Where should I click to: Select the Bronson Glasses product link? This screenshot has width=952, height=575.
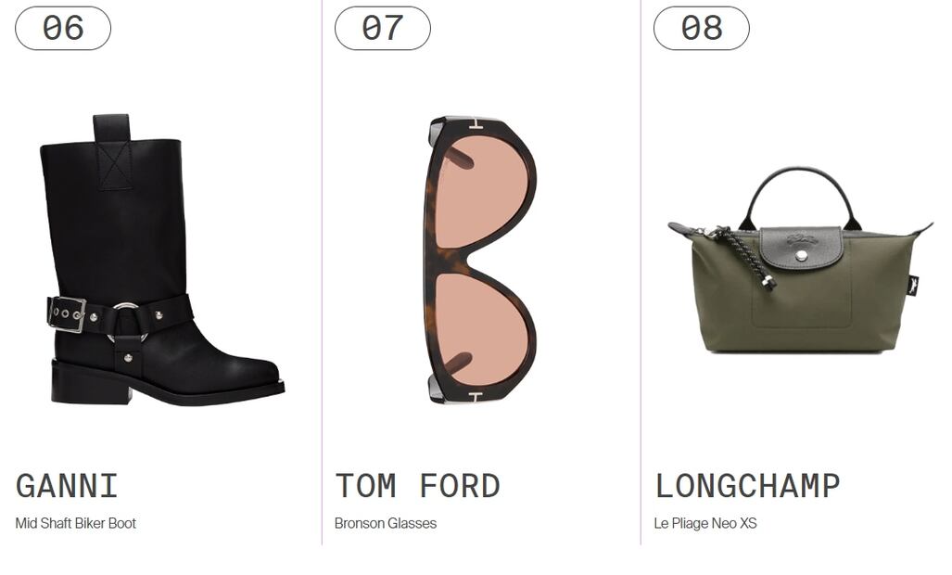pyautogui.click(x=386, y=523)
